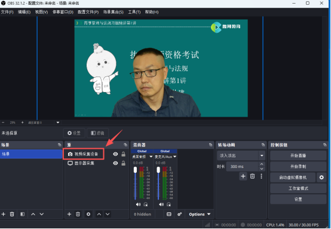The height and width of the screenshot is (229, 331).
Task: Open the mixer Options dropdown
Action: coord(200,214)
